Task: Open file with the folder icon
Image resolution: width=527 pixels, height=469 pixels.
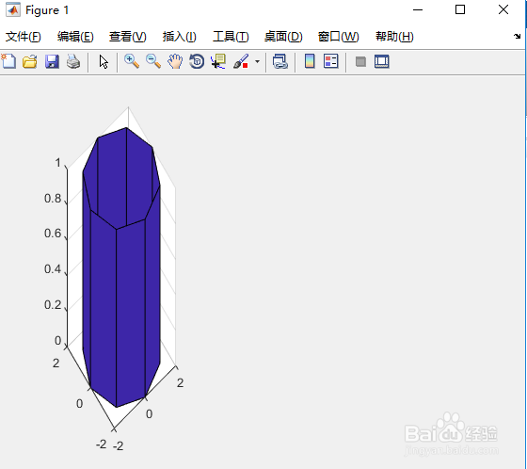Action: click(30, 62)
